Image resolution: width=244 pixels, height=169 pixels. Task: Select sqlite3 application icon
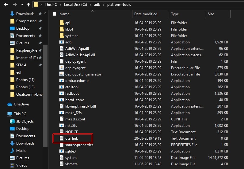tap(62, 151)
